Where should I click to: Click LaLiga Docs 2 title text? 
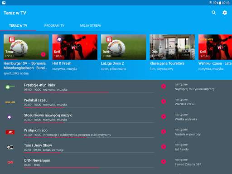pyautogui.click(x=112, y=63)
